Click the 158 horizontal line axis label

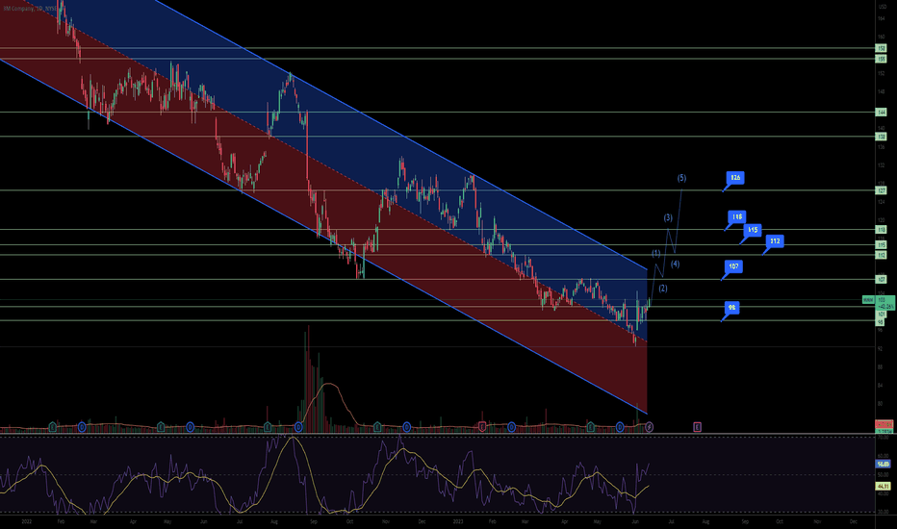click(x=882, y=49)
